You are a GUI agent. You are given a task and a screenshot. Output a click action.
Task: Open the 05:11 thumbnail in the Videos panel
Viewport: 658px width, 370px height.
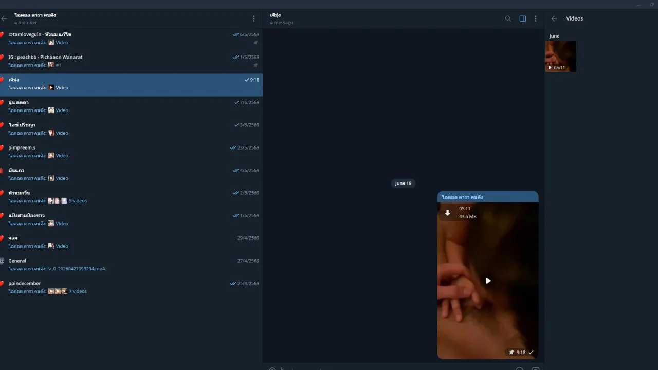(560, 57)
